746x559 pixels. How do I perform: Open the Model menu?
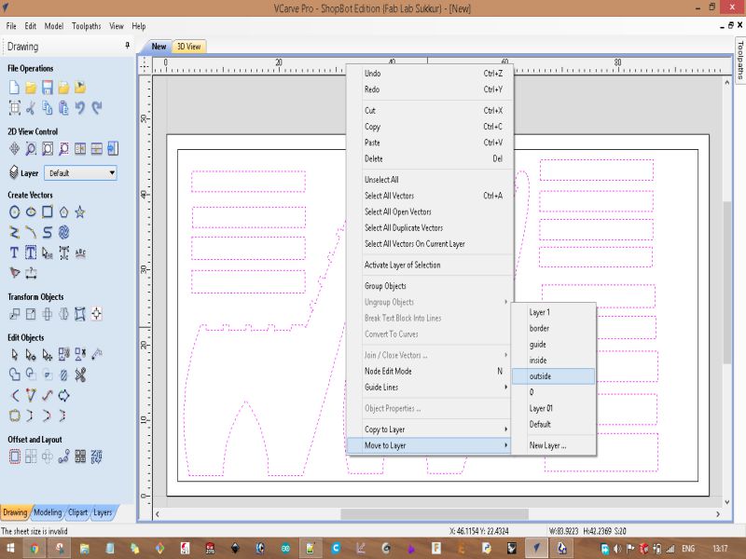54,26
